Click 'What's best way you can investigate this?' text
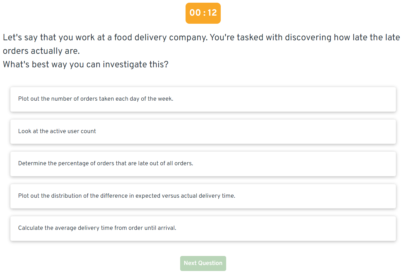Image resolution: width=409 pixels, height=274 pixels. click(x=85, y=64)
